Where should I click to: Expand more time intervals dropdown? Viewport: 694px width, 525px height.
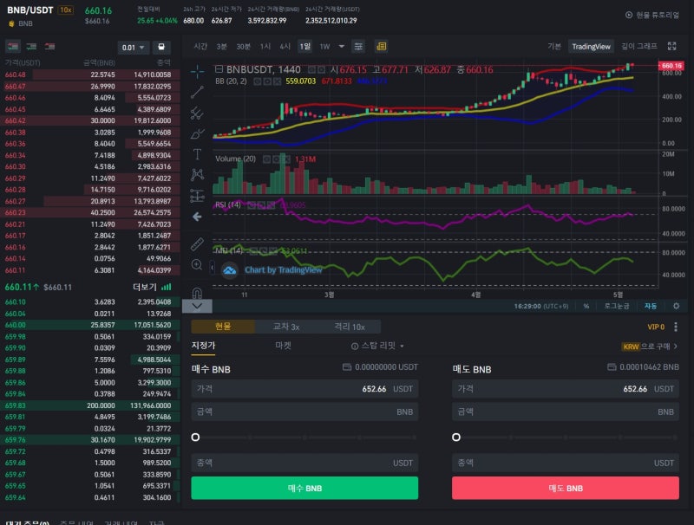point(341,46)
